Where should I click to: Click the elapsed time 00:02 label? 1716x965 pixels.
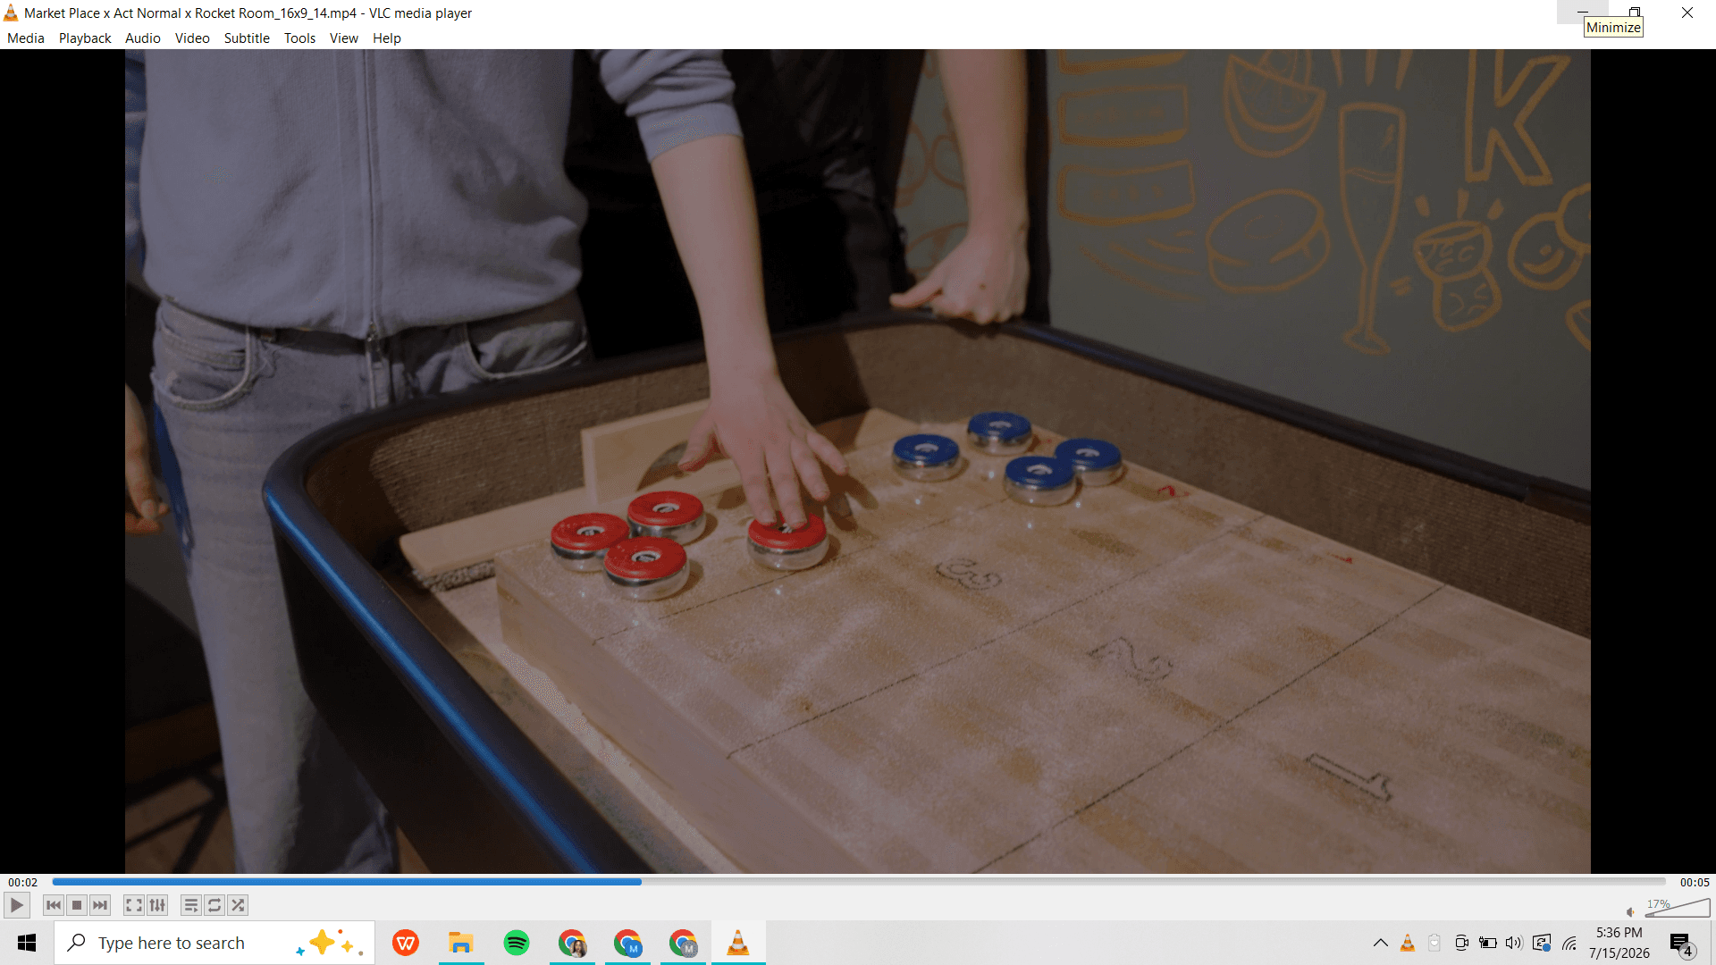pos(23,882)
